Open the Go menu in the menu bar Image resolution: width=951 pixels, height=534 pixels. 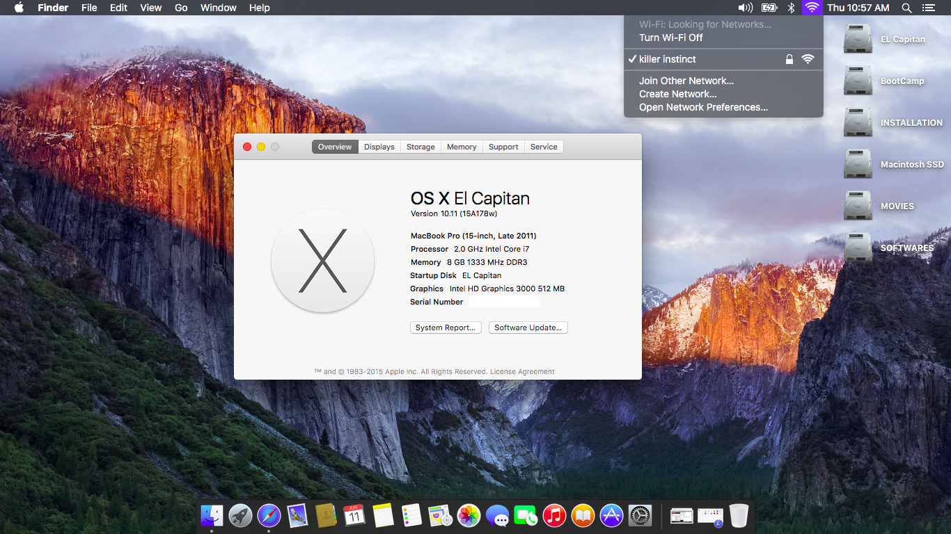pyautogui.click(x=180, y=8)
